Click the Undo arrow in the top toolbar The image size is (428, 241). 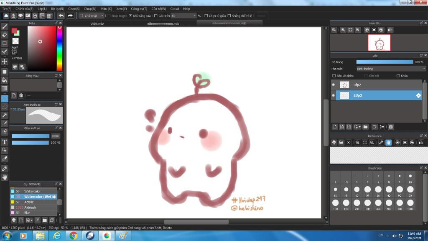(61, 15)
